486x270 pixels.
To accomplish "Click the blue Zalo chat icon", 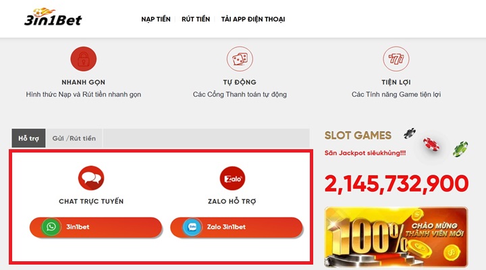I will (x=192, y=227).
